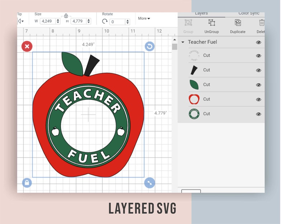285x224 pixels.
Task: Switch to the Layers tab
Action: click(201, 13)
